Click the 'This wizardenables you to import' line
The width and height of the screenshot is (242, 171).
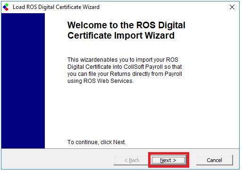(x=123, y=60)
